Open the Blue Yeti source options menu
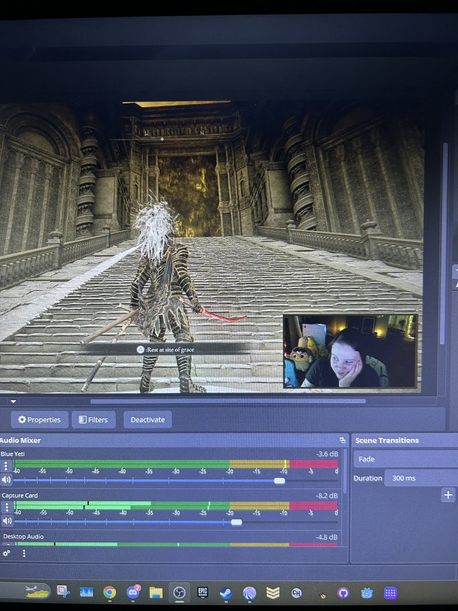458x611 pixels. [x=7, y=465]
